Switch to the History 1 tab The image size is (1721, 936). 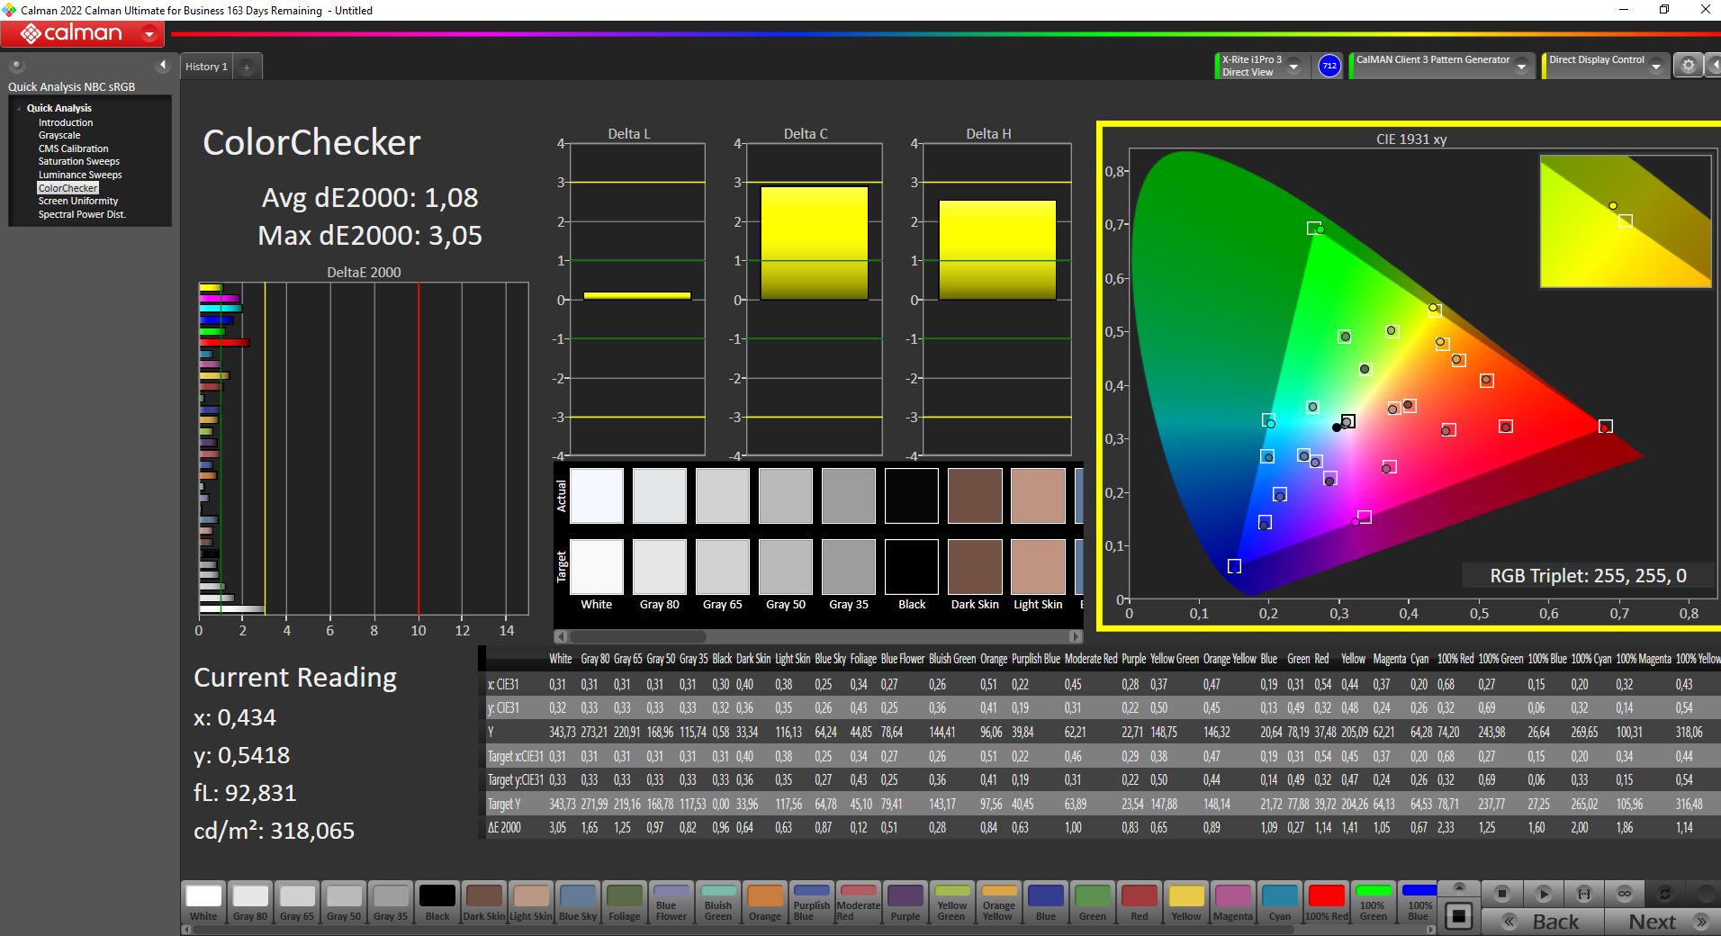[206, 67]
